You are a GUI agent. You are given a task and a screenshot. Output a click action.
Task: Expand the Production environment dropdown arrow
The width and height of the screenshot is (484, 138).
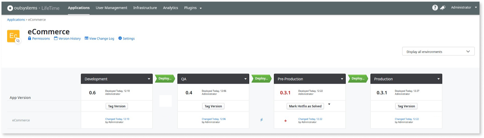point(439,79)
